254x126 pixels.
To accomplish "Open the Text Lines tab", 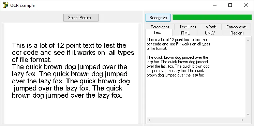I will click(x=188, y=27).
